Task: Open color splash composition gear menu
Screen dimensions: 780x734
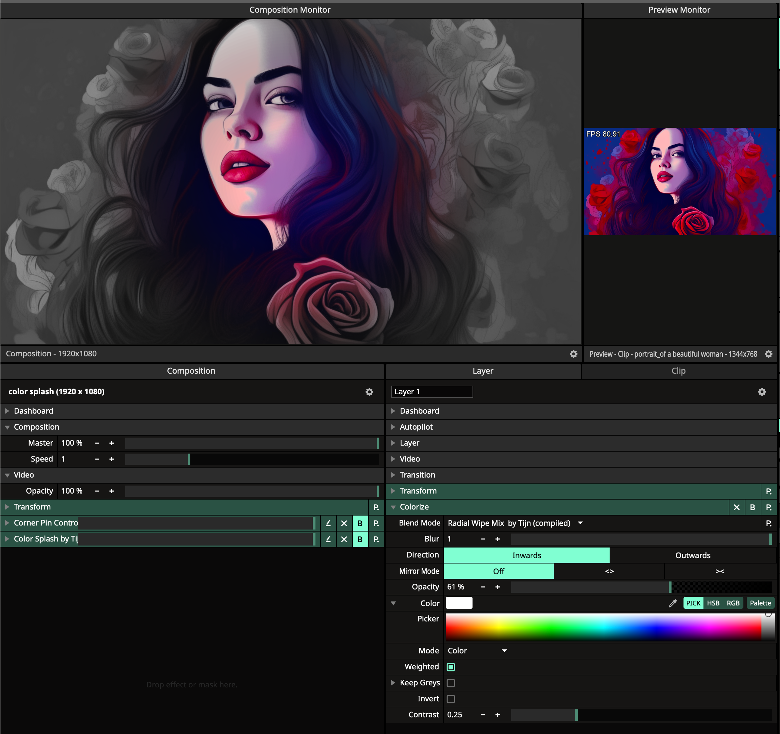Action: click(x=369, y=392)
